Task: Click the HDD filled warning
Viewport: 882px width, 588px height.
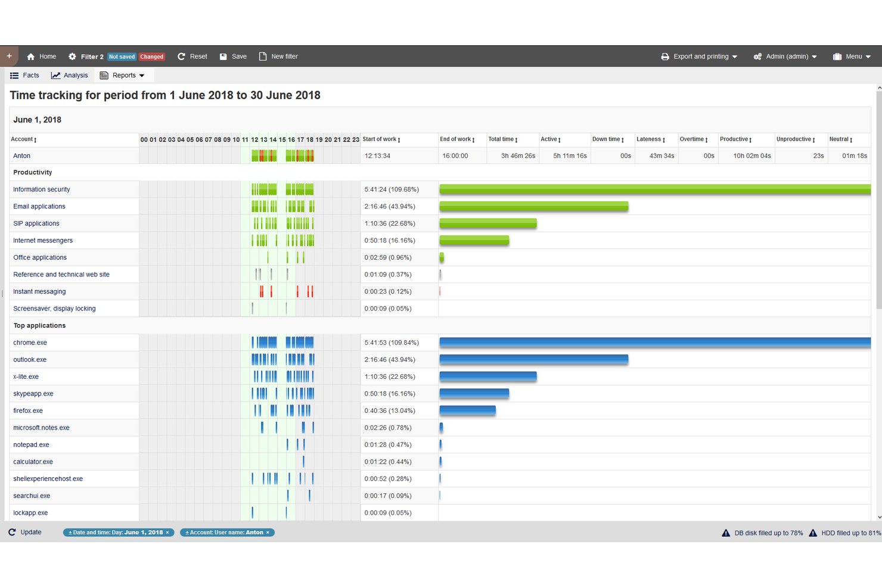Action: click(845, 533)
